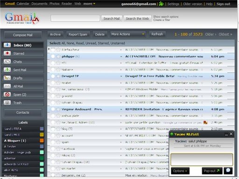Click 'Show search options' link
This screenshot has width=239, height=179.
click(166, 17)
